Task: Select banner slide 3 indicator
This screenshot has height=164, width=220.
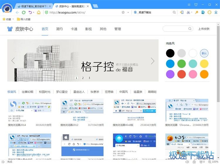Action: [x=89, y=78]
